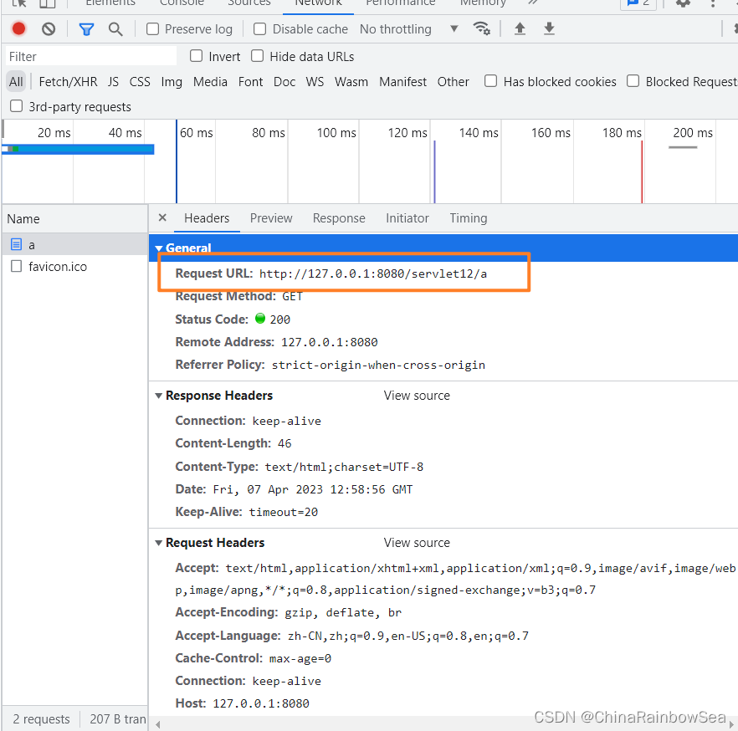This screenshot has height=731, width=738.
Task: Open the console messages badge
Action: [x=638, y=3]
